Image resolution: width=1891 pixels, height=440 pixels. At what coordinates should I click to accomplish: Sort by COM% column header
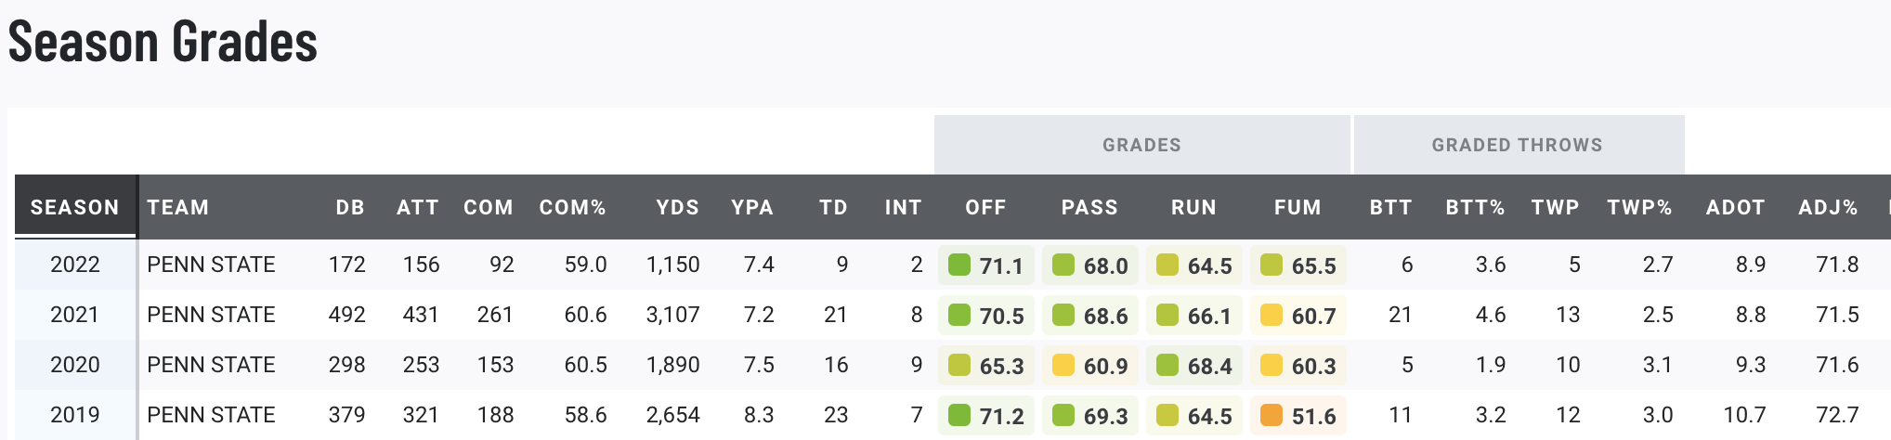click(x=572, y=207)
